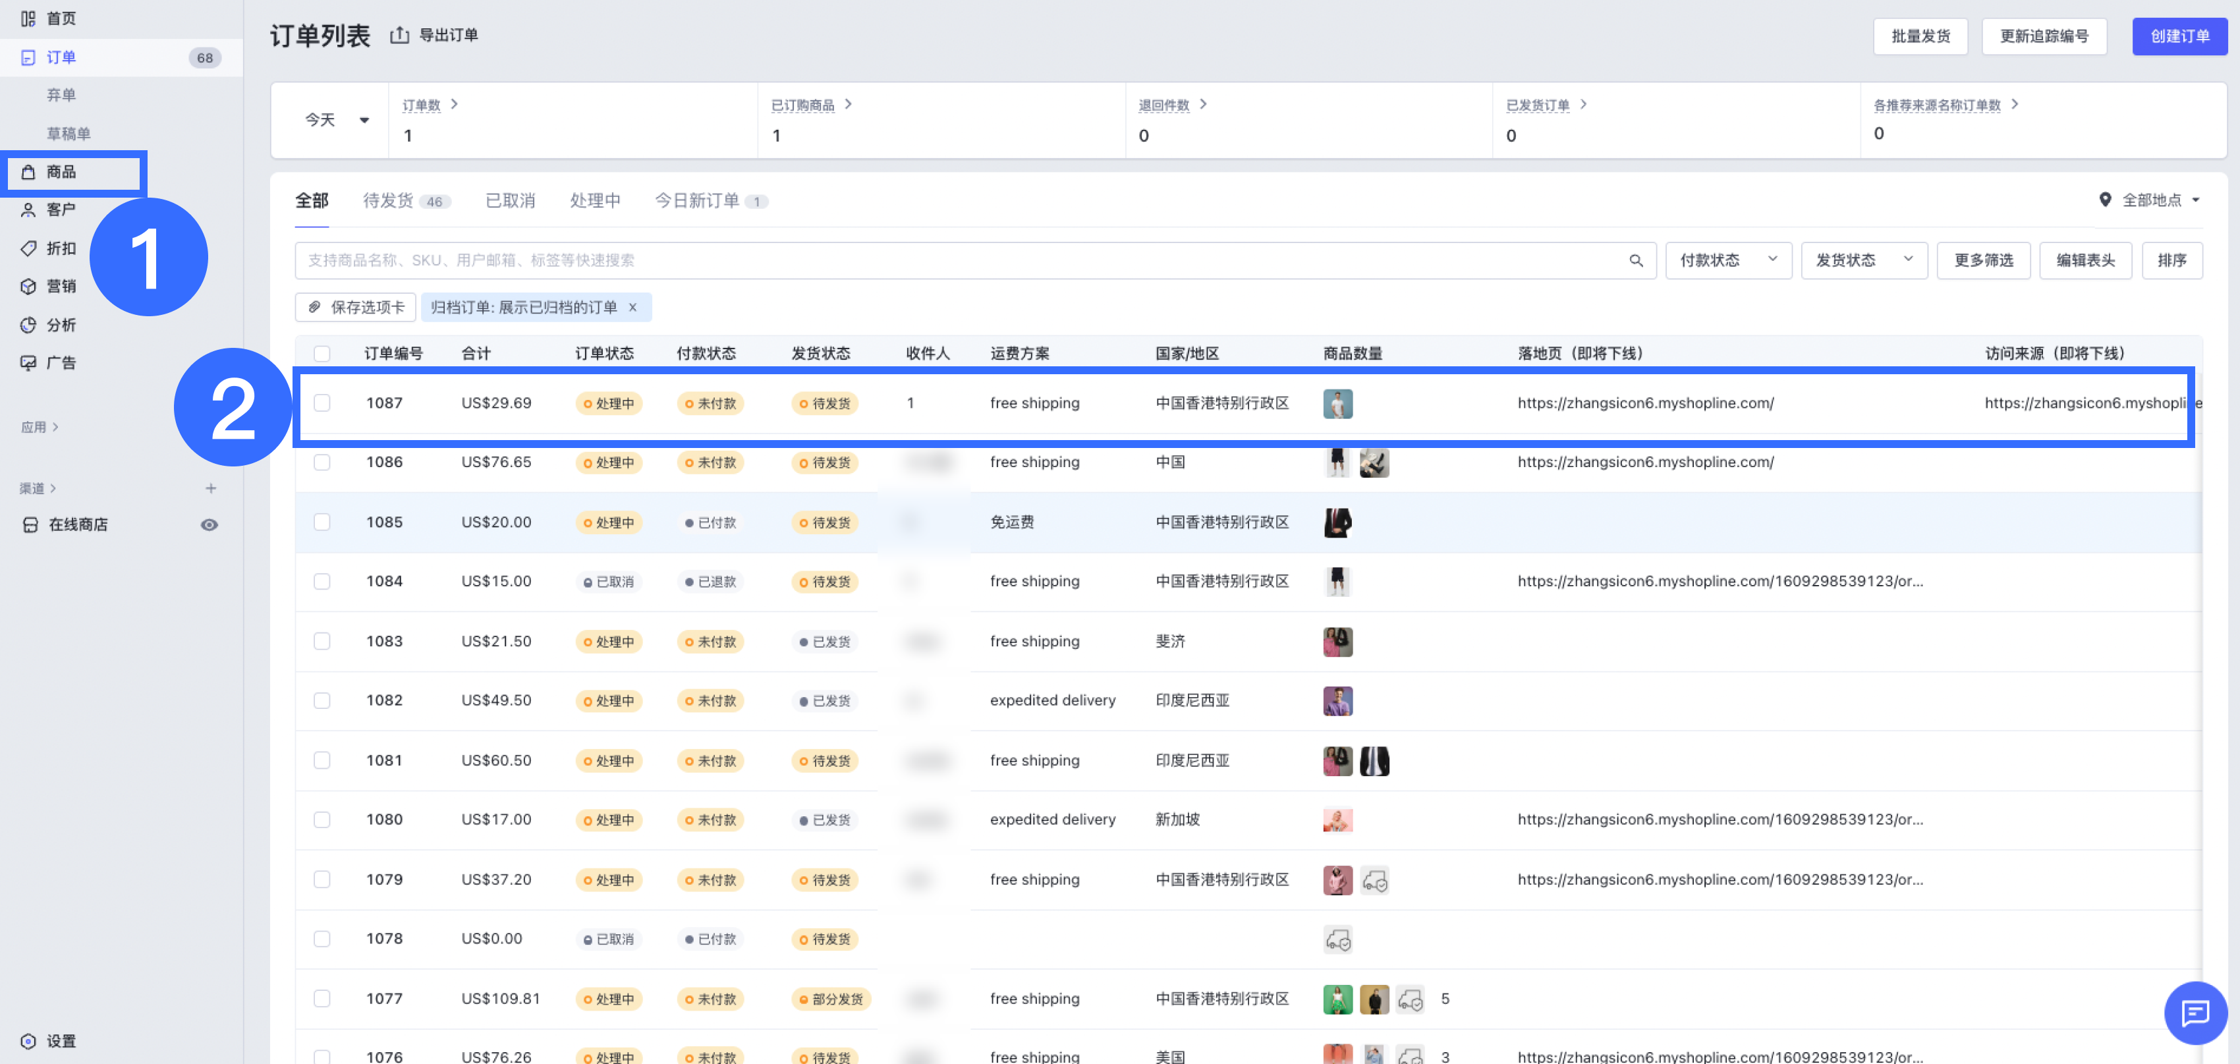The width and height of the screenshot is (2240, 1064).
Task: Click the add channel plus icon
Action: (210, 489)
